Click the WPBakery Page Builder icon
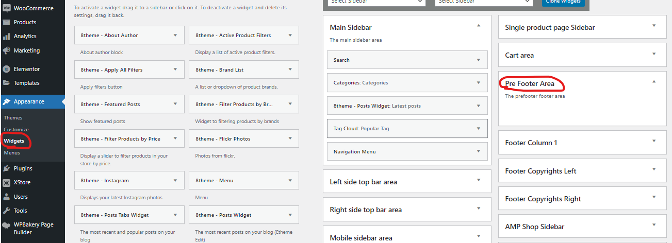672x243 pixels. pyautogui.click(x=6, y=225)
